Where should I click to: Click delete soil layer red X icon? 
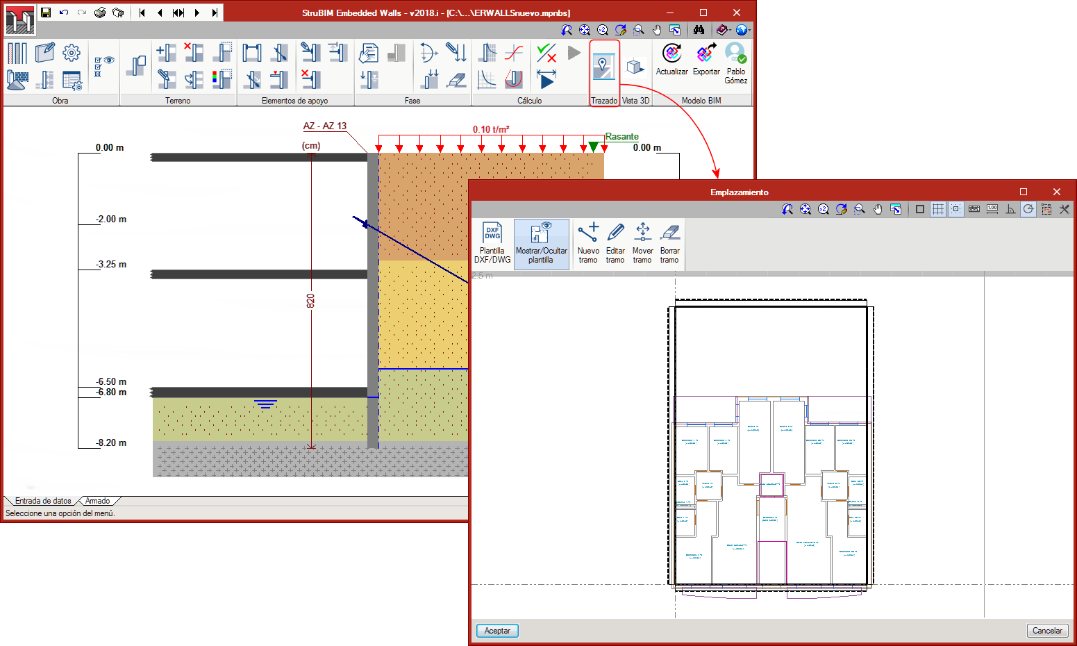tap(193, 53)
